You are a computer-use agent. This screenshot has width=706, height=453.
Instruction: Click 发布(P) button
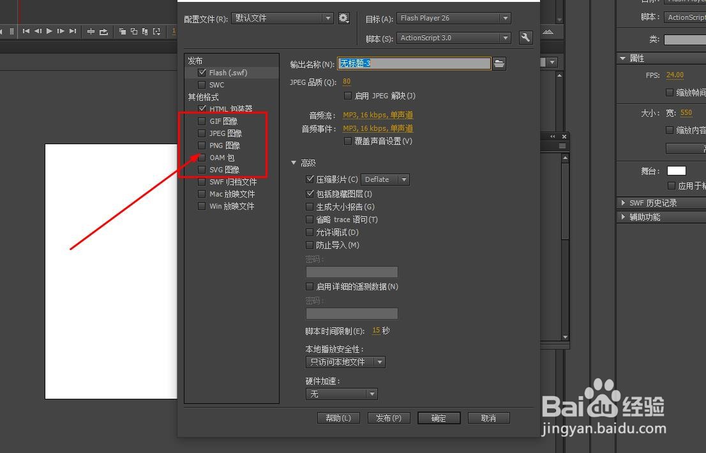click(389, 418)
